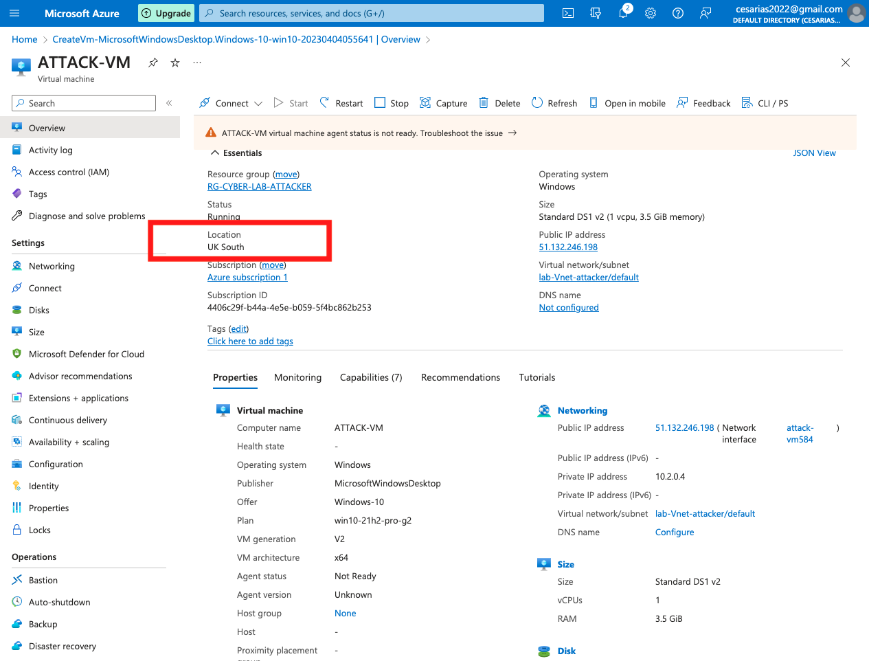The image size is (869, 661).
Task: Open the notifications bell
Action: coord(623,13)
